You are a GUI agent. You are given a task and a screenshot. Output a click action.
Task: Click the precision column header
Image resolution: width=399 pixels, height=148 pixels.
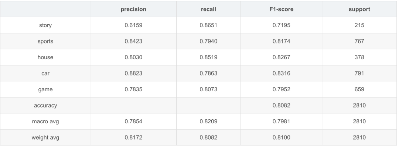133,9
